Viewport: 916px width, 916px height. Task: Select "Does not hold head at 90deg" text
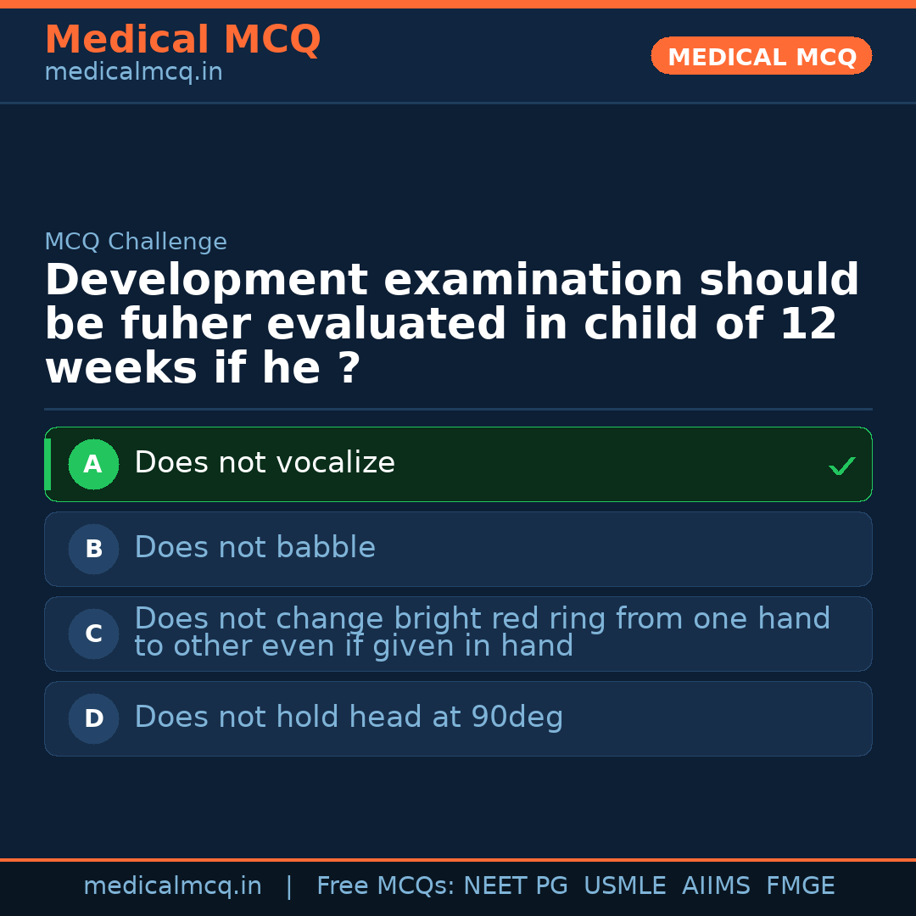click(349, 718)
